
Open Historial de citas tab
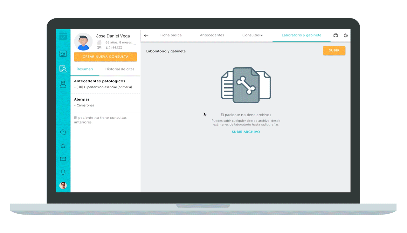pos(120,69)
